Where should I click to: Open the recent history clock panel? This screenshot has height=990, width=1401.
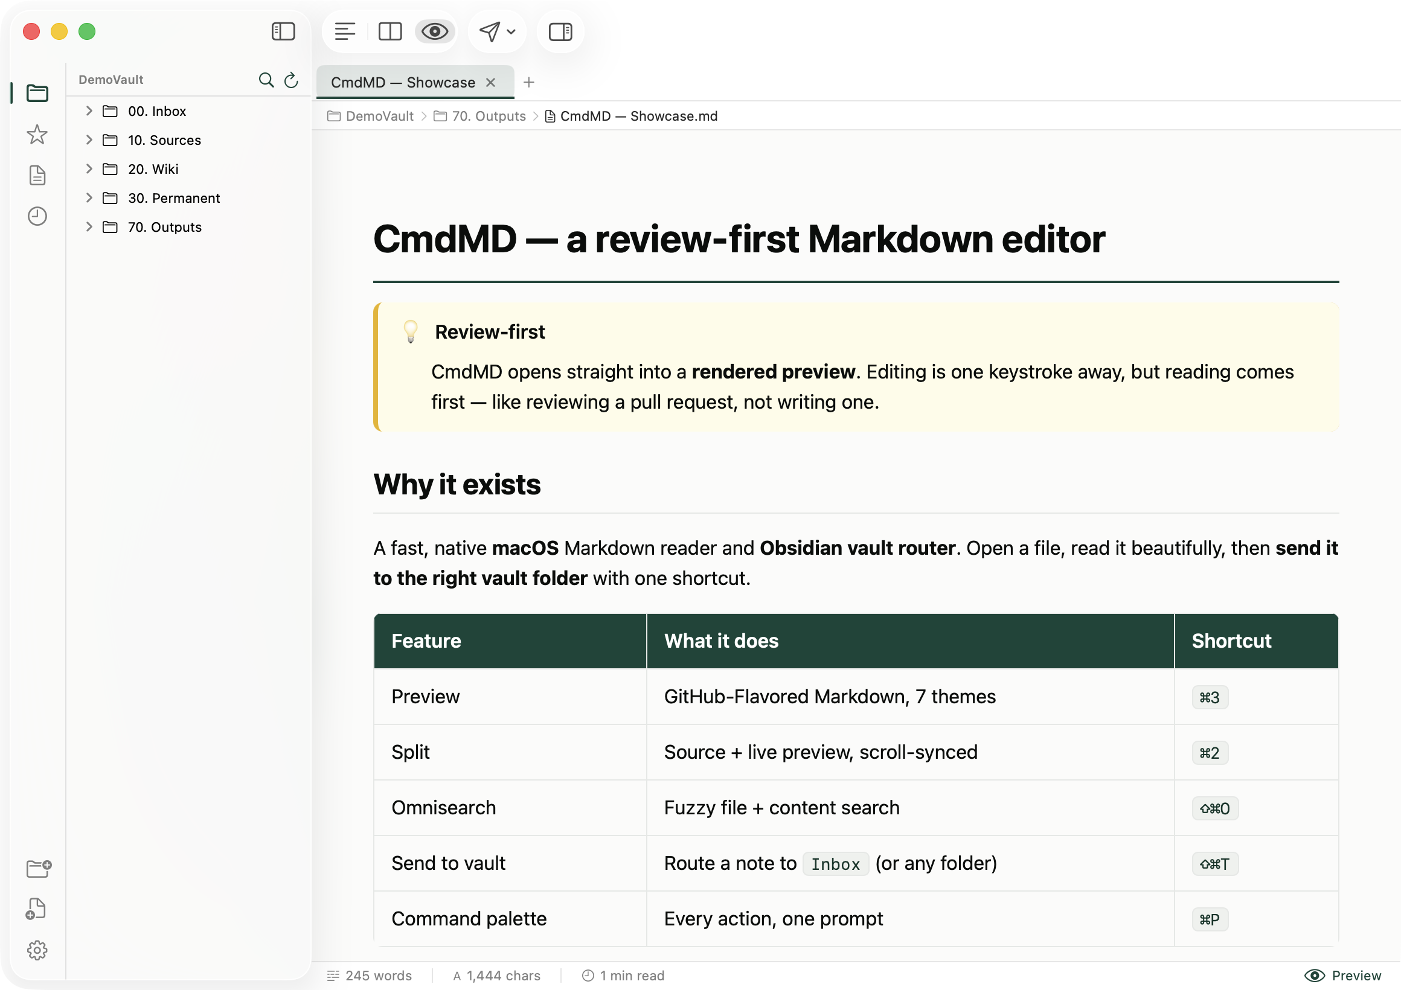37,216
